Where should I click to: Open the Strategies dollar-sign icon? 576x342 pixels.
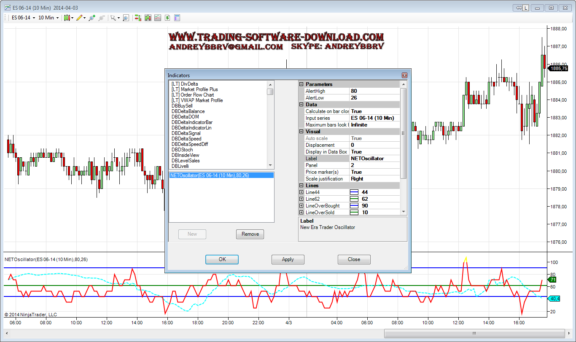[167, 18]
